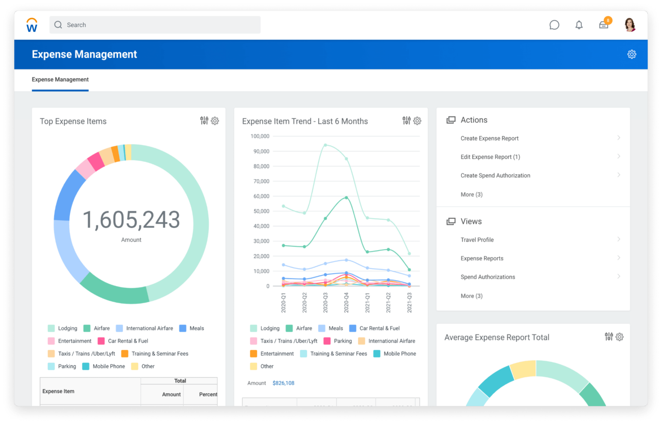The image size is (662, 424).
Task: Click the $826,108 amount link
Action: pyautogui.click(x=283, y=383)
